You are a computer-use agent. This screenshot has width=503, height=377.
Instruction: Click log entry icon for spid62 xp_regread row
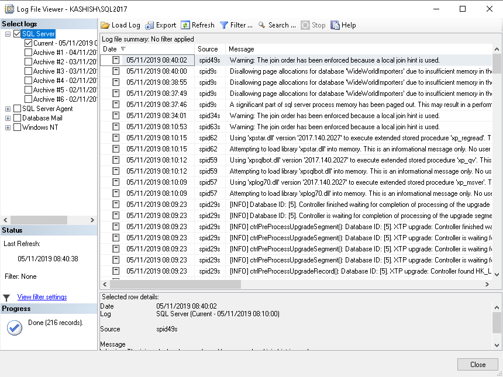pos(116,138)
